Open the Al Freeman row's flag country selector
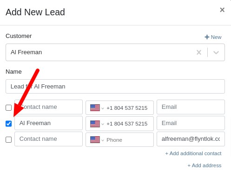Image resolution: width=231 pixels, height=170 pixels. click(x=95, y=124)
